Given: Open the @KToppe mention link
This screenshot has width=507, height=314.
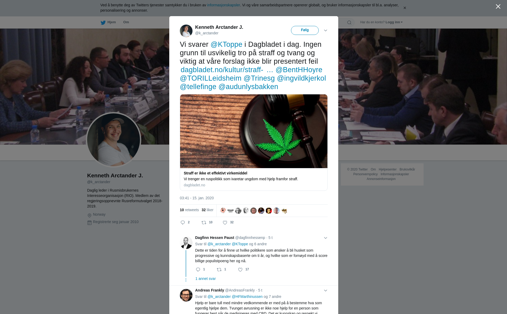Looking at the screenshot, I should click(226, 44).
